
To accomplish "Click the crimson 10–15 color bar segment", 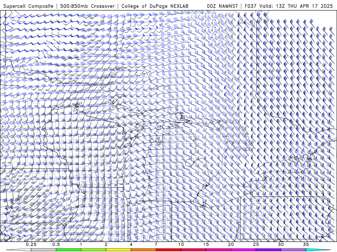I will 193,250.
